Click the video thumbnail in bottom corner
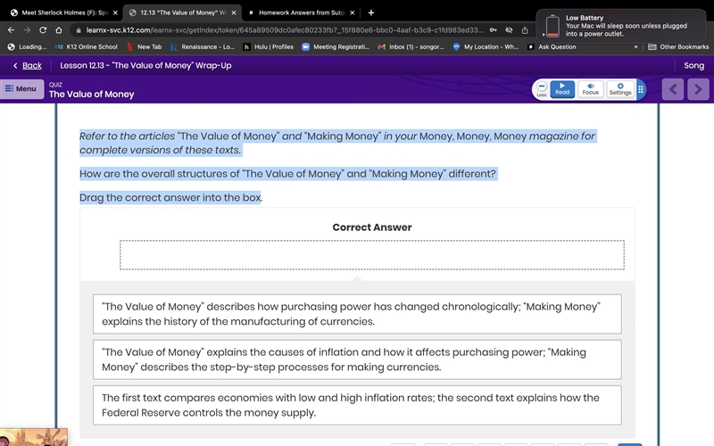This screenshot has width=714, height=446. click(34, 437)
